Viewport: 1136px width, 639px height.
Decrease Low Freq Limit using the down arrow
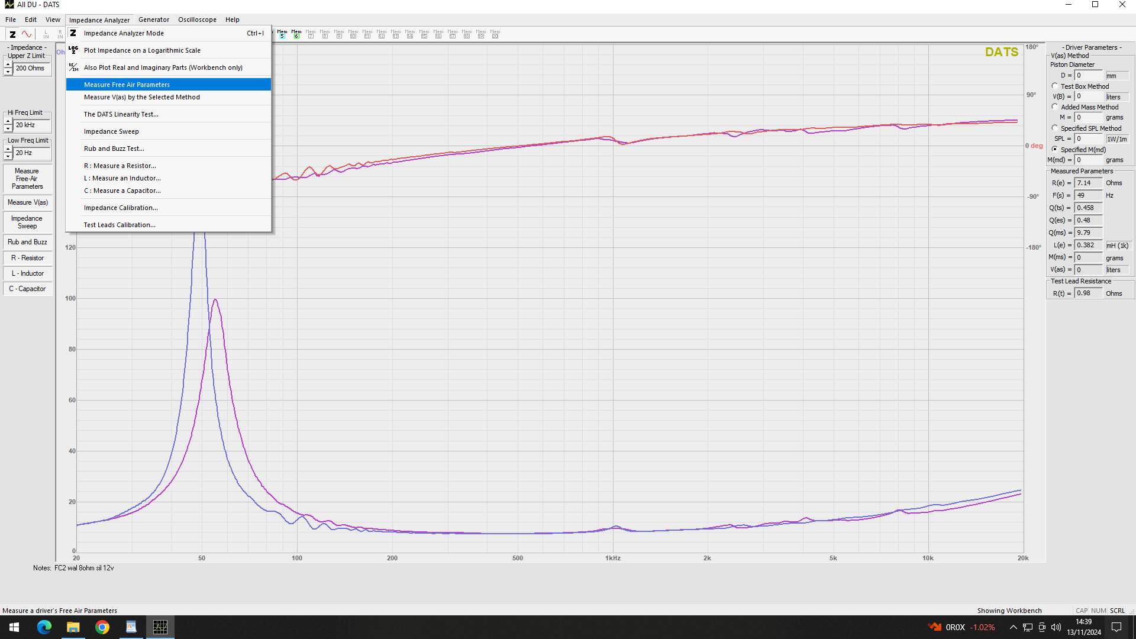8,155
